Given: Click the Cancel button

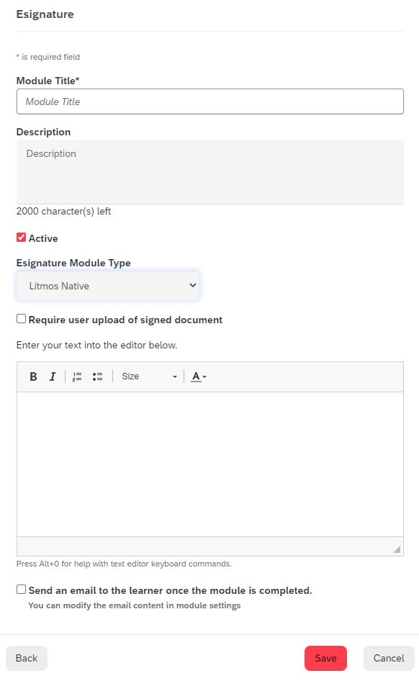Looking at the screenshot, I should tap(389, 658).
